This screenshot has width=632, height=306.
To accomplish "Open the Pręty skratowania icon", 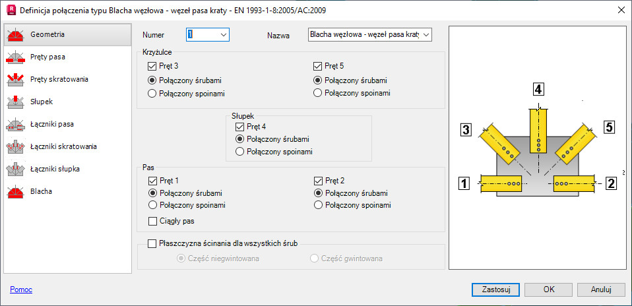I will 16,80.
